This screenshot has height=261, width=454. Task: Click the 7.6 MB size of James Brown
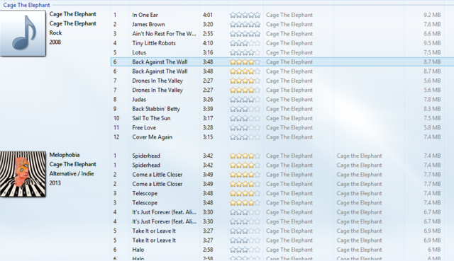click(432, 24)
